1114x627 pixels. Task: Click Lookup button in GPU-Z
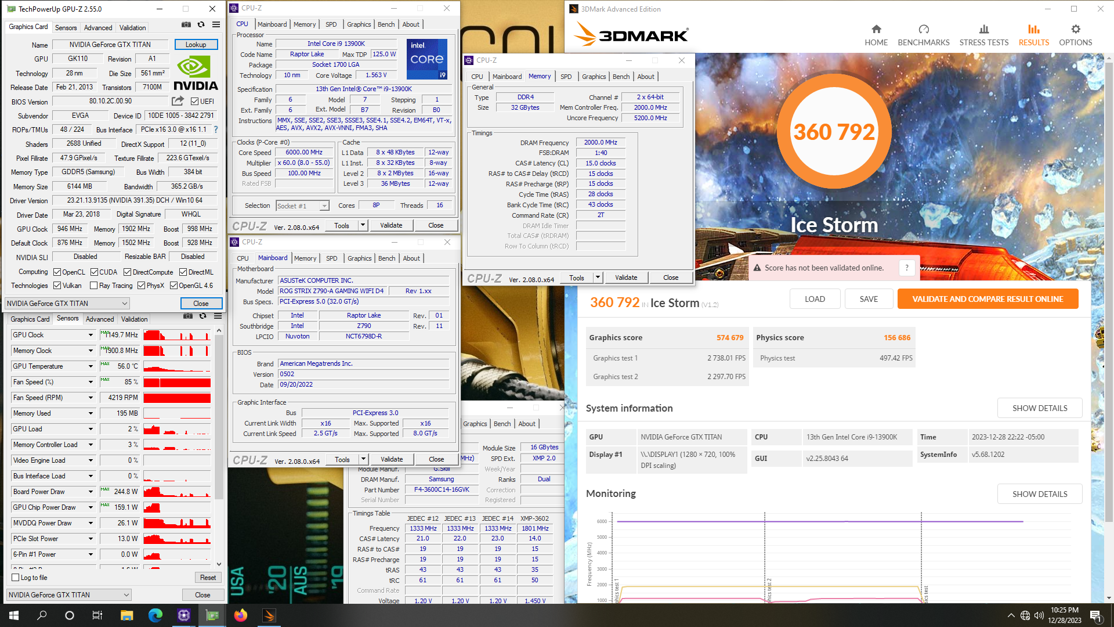click(196, 44)
